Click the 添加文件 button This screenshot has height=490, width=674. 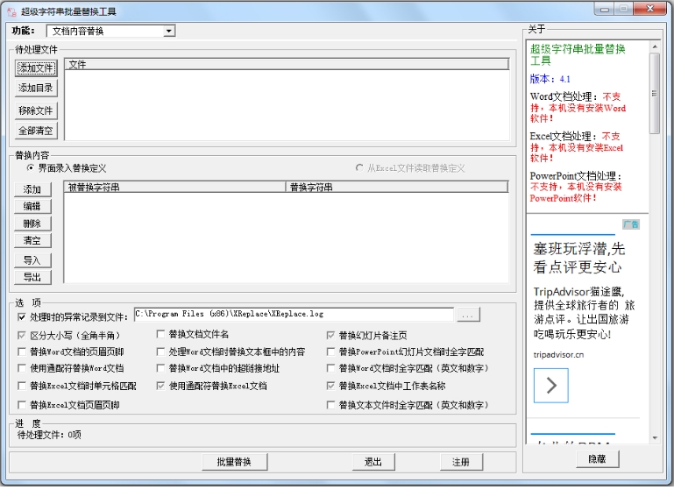pos(36,67)
